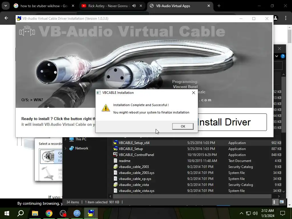Select the vbaudio_cable_2003.sys file
The height and width of the screenshot is (219, 292).
197,173
